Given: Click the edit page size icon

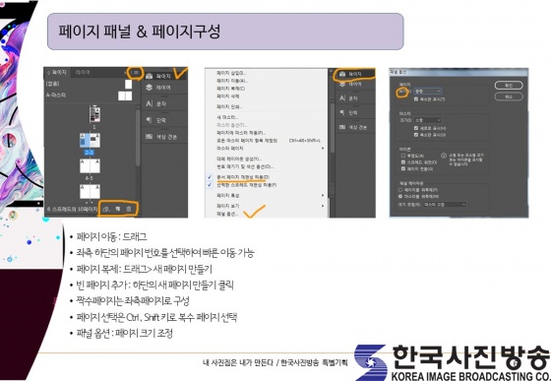Looking at the screenshot, I should pos(105,209).
